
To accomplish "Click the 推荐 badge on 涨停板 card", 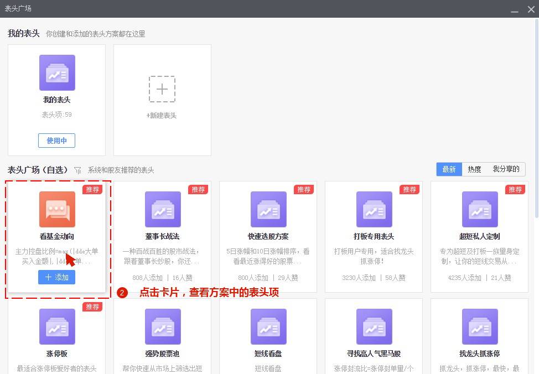I will (x=92, y=307).
